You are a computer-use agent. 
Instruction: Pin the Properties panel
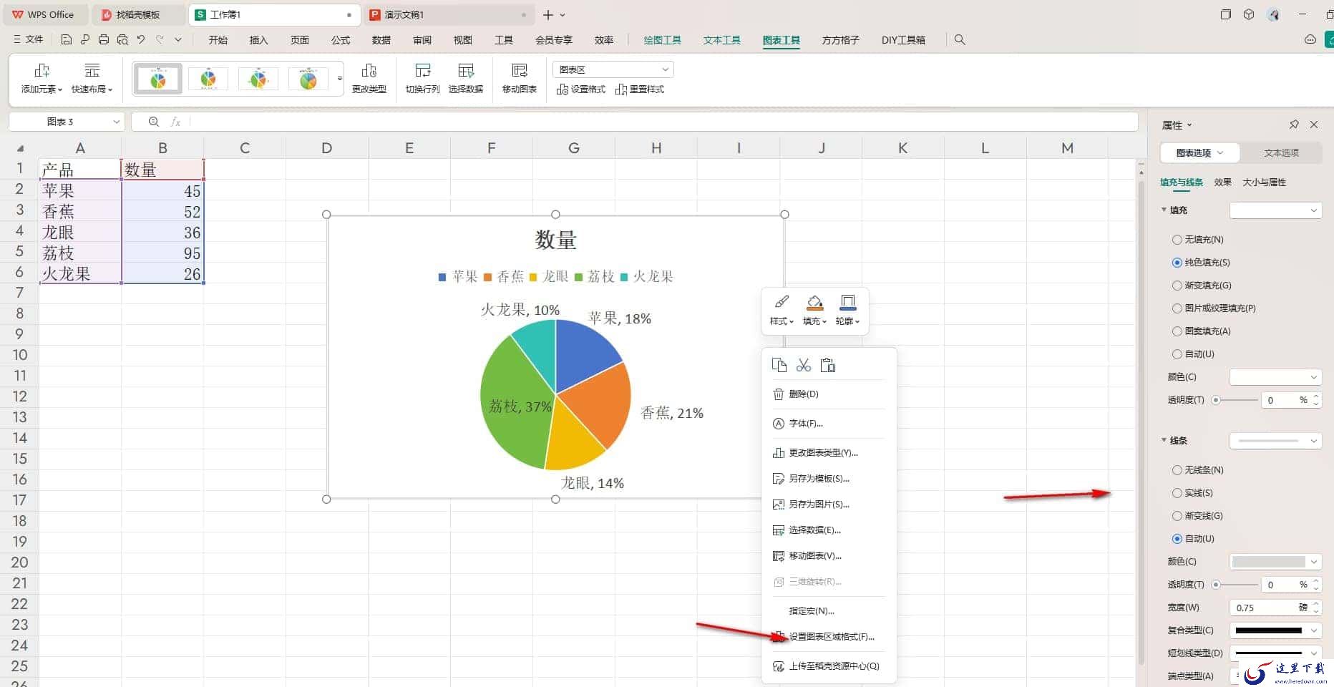click(x=1294, y=125)
